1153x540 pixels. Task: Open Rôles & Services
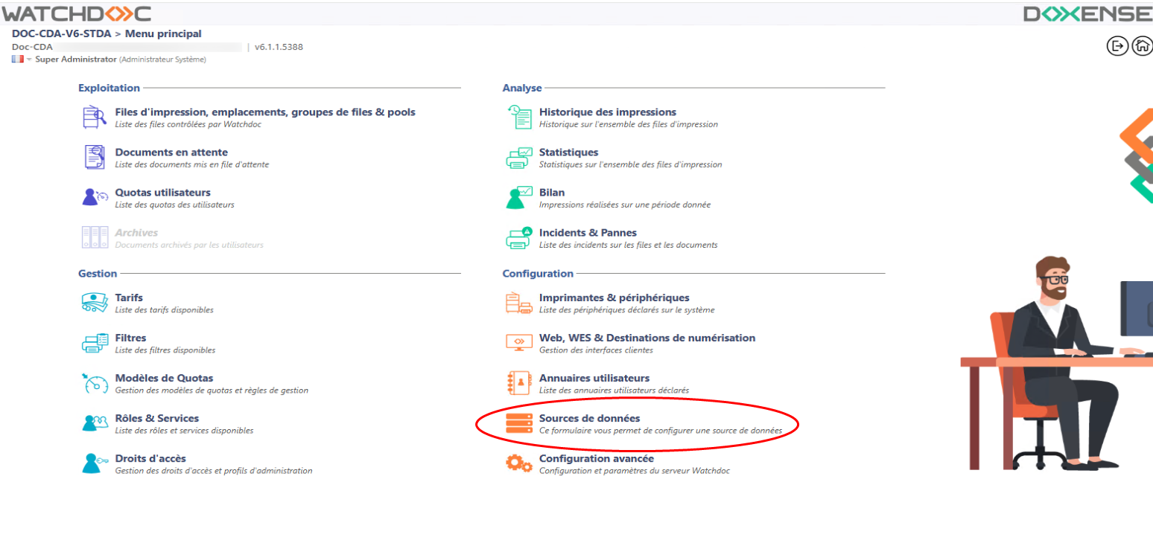pos(156,418)
